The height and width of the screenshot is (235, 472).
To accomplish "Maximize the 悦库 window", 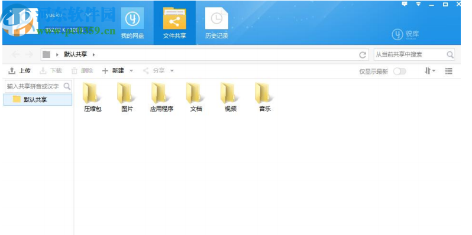I will (x=445, y=4).
